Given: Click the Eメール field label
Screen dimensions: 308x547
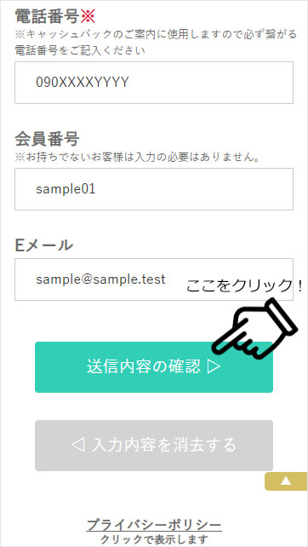Looking at the screenshot, I should click(x=44, y=245).
